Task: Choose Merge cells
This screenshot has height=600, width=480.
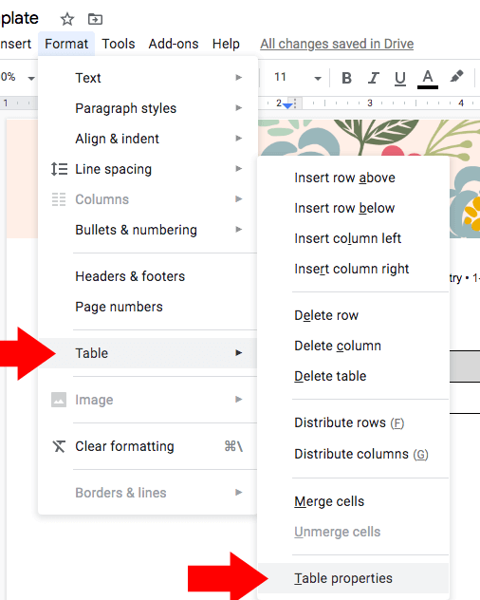Action: 354,501
